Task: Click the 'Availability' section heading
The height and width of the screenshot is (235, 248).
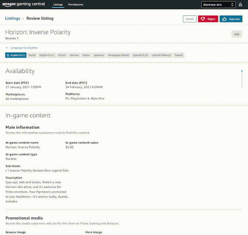Action: 20,71
